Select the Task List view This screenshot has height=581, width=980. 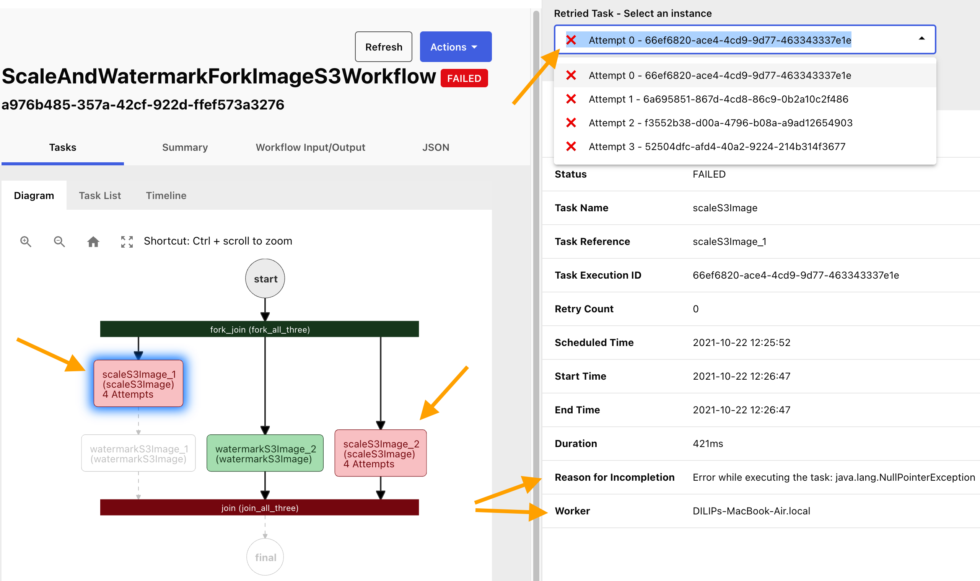pyautogui.click(x=99, y=195)
